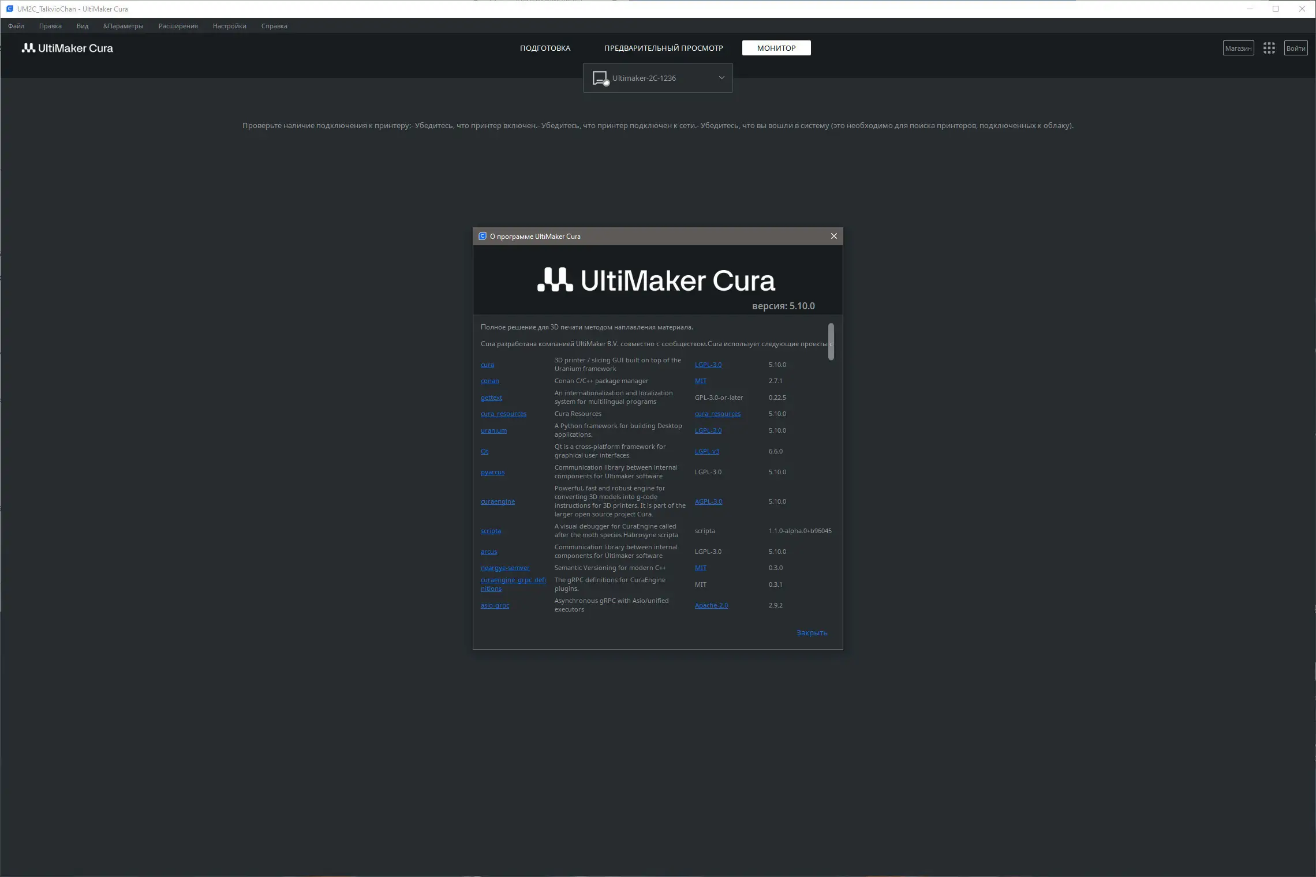Screen dimensions: 1316x877
Task: Open the curaengine project link
Action: (x=498, y=501)
